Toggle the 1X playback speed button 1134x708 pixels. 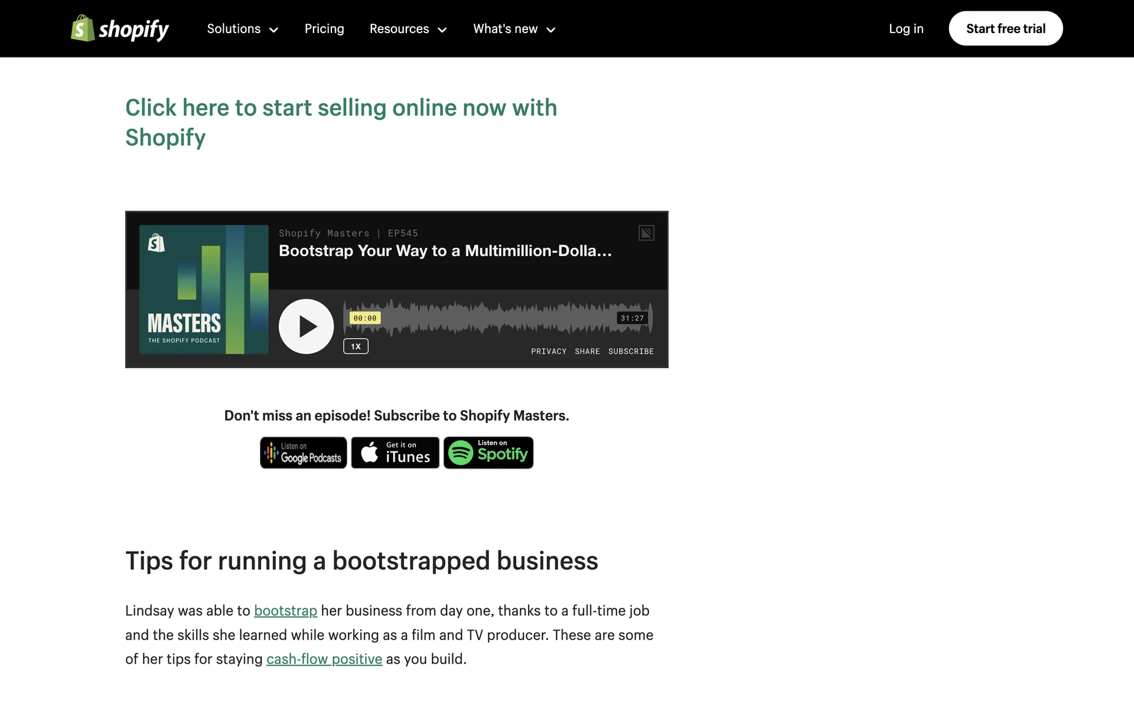(356, 346)
